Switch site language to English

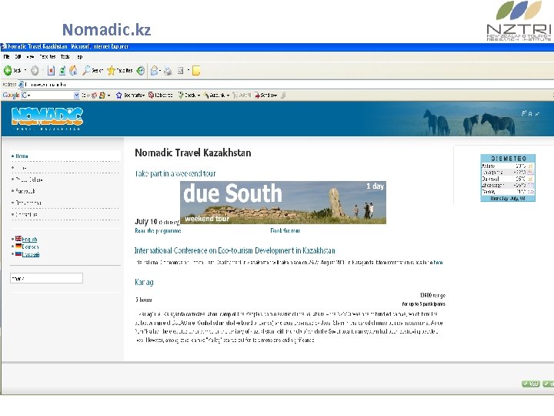coord(29,240)
